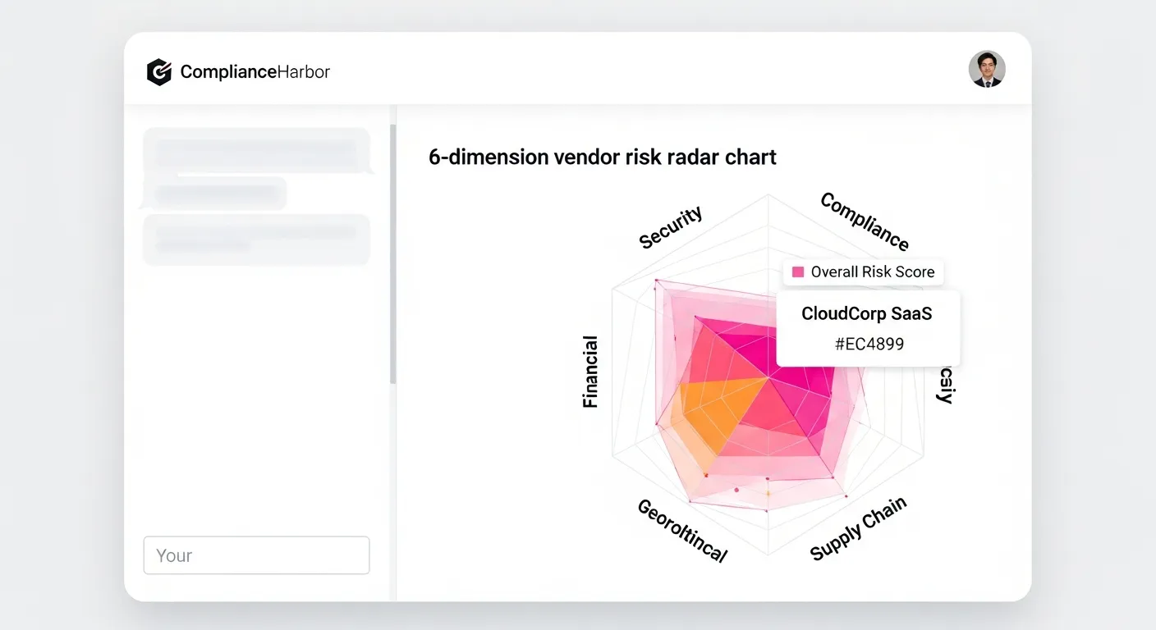
Task: Expand the second chat message bubble
Action: pos(255,239)
